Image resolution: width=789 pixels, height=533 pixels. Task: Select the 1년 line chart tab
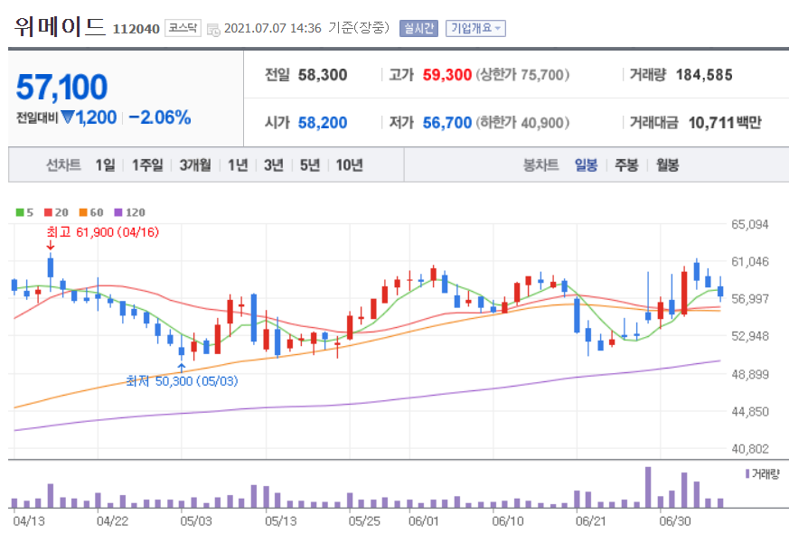click(238, 164)
